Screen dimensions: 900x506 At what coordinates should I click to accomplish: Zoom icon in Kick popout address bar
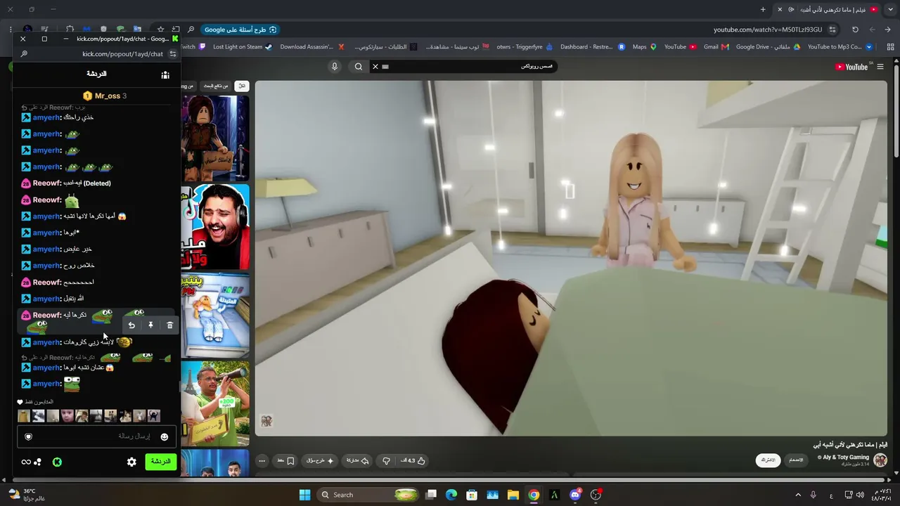tap(24, 54)
